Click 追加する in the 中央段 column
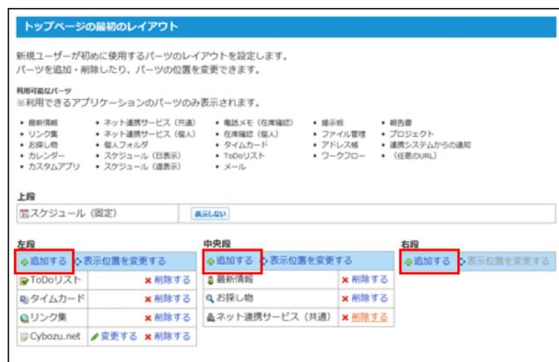The height and width of the screenshot is (362, 559). pyautogui.click(x=234, y=261)
